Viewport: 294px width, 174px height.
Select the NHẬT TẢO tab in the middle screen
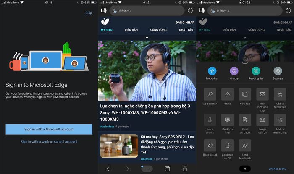point(186,30)
